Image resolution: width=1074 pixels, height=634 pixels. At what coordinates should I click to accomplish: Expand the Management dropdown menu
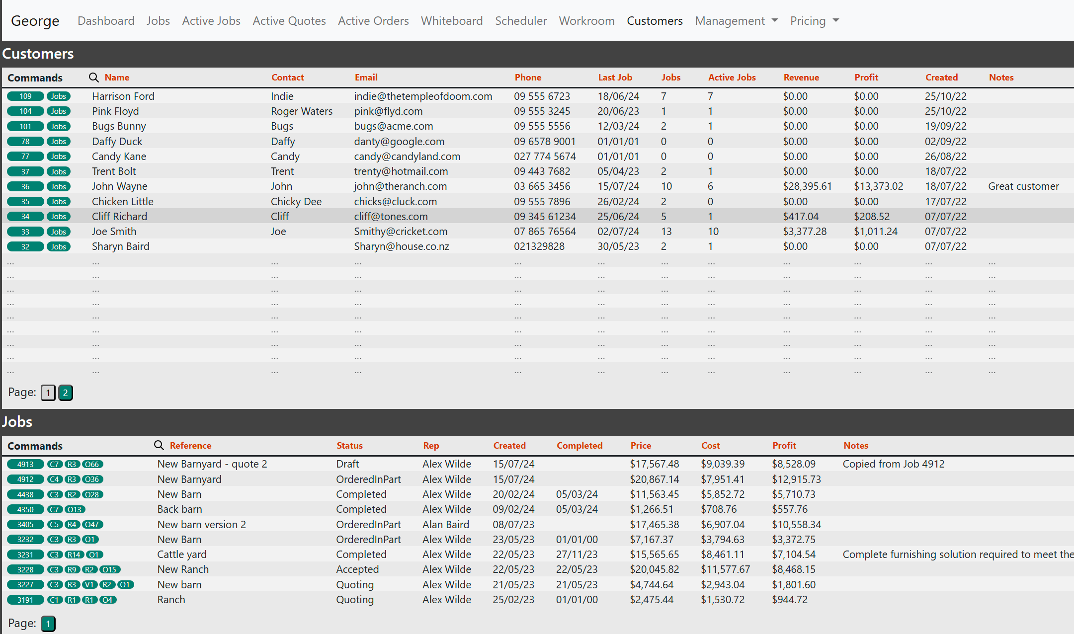tap(736, 21)
